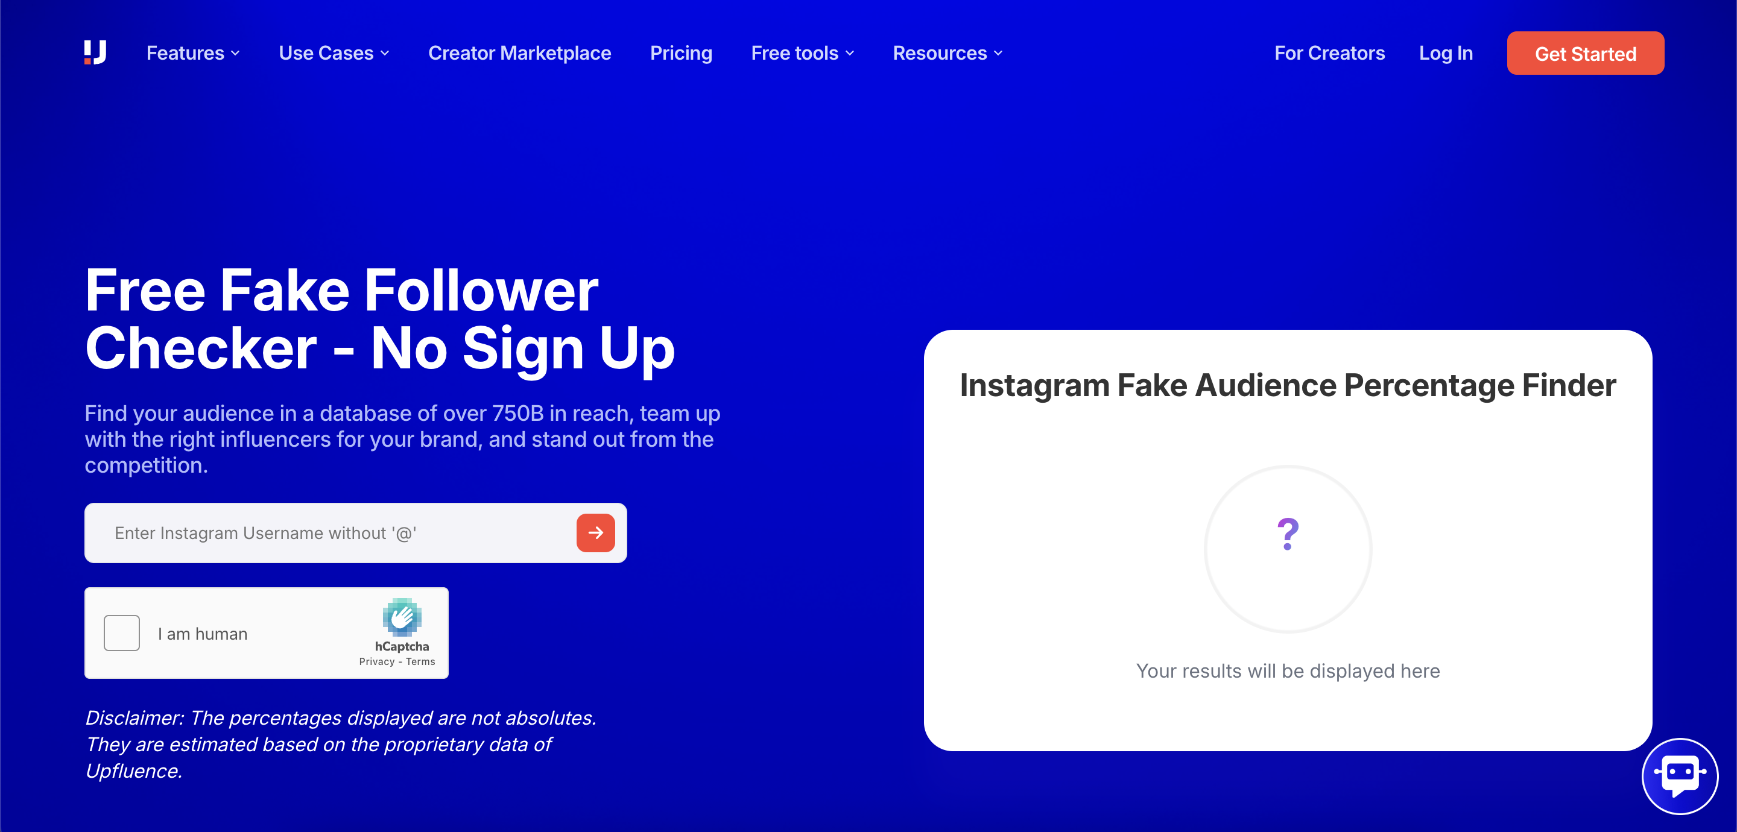Click the orange arrow submit icon
1737x832 pixels.
595,532
